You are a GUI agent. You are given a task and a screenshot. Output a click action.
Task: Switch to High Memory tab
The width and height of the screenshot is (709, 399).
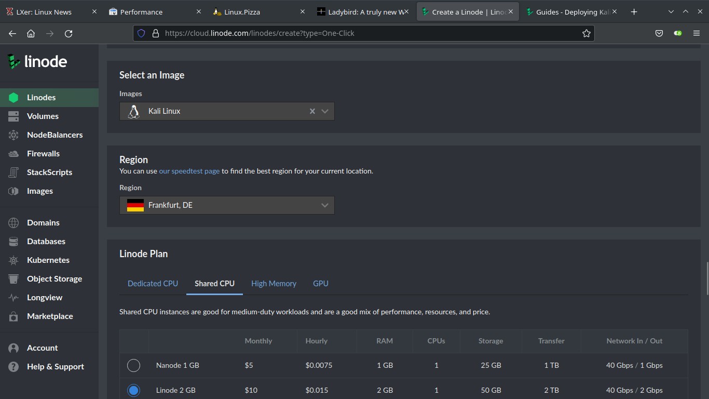click(274, 284)
